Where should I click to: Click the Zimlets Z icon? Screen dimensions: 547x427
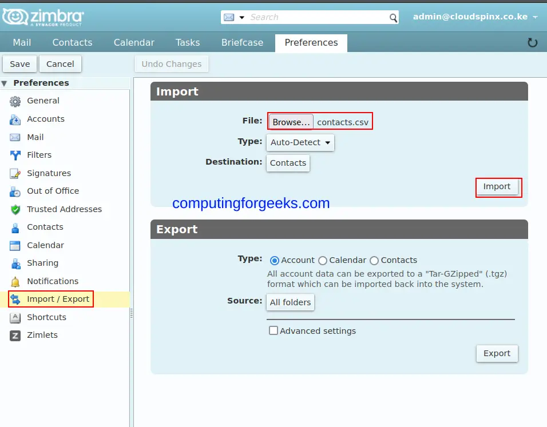pyautogui.click(x=15, y=336)
